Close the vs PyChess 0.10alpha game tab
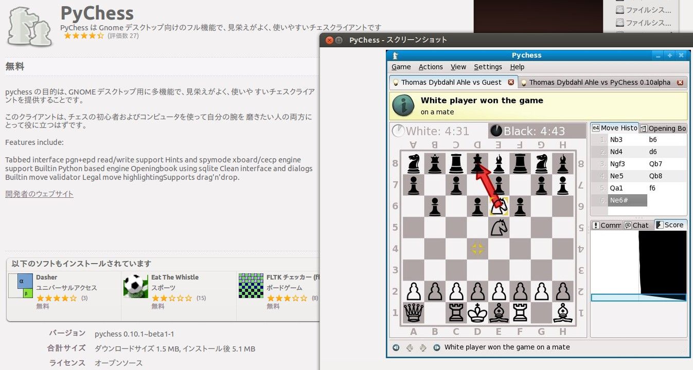Viewport: 693px width, 370px height. tap(680, 82)
